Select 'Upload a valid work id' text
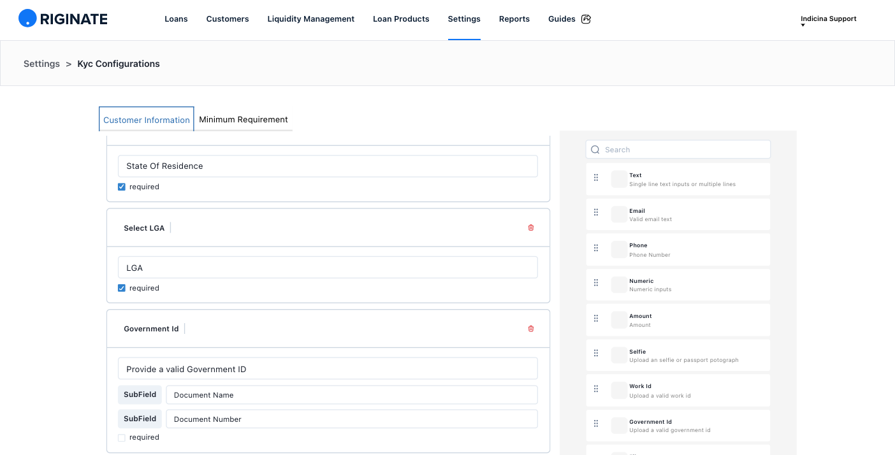The height and width of the screenshot is (455, 895). pos(660,396)
